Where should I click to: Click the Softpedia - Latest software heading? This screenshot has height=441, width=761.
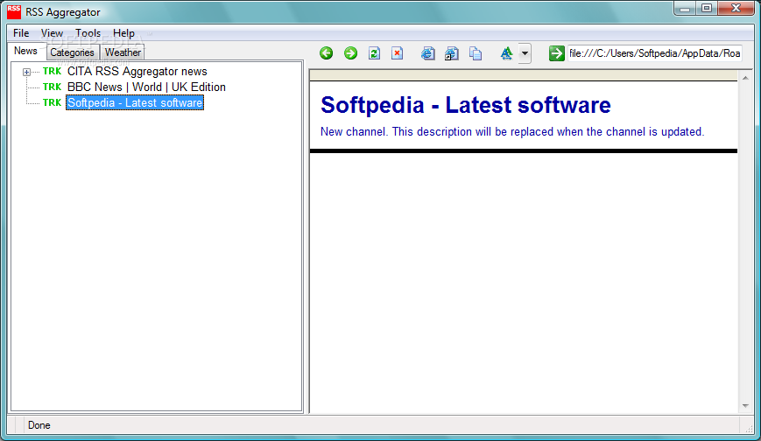pos(465,105)
